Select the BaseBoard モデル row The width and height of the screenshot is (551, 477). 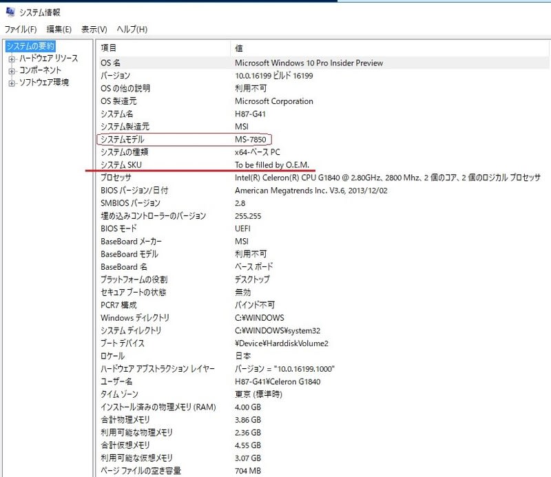(324, 254)
